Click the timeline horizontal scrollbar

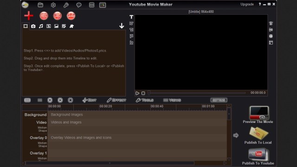click(110, 163)
